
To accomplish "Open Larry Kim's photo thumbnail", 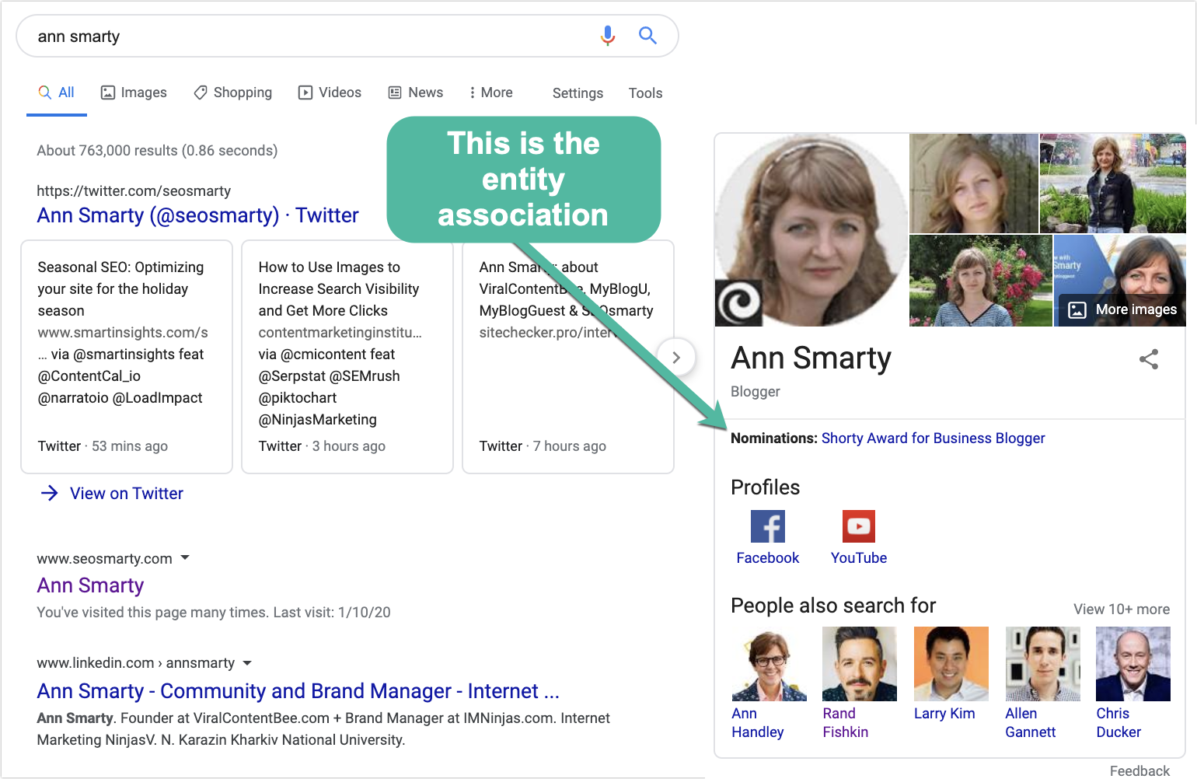I will [951, 664].
